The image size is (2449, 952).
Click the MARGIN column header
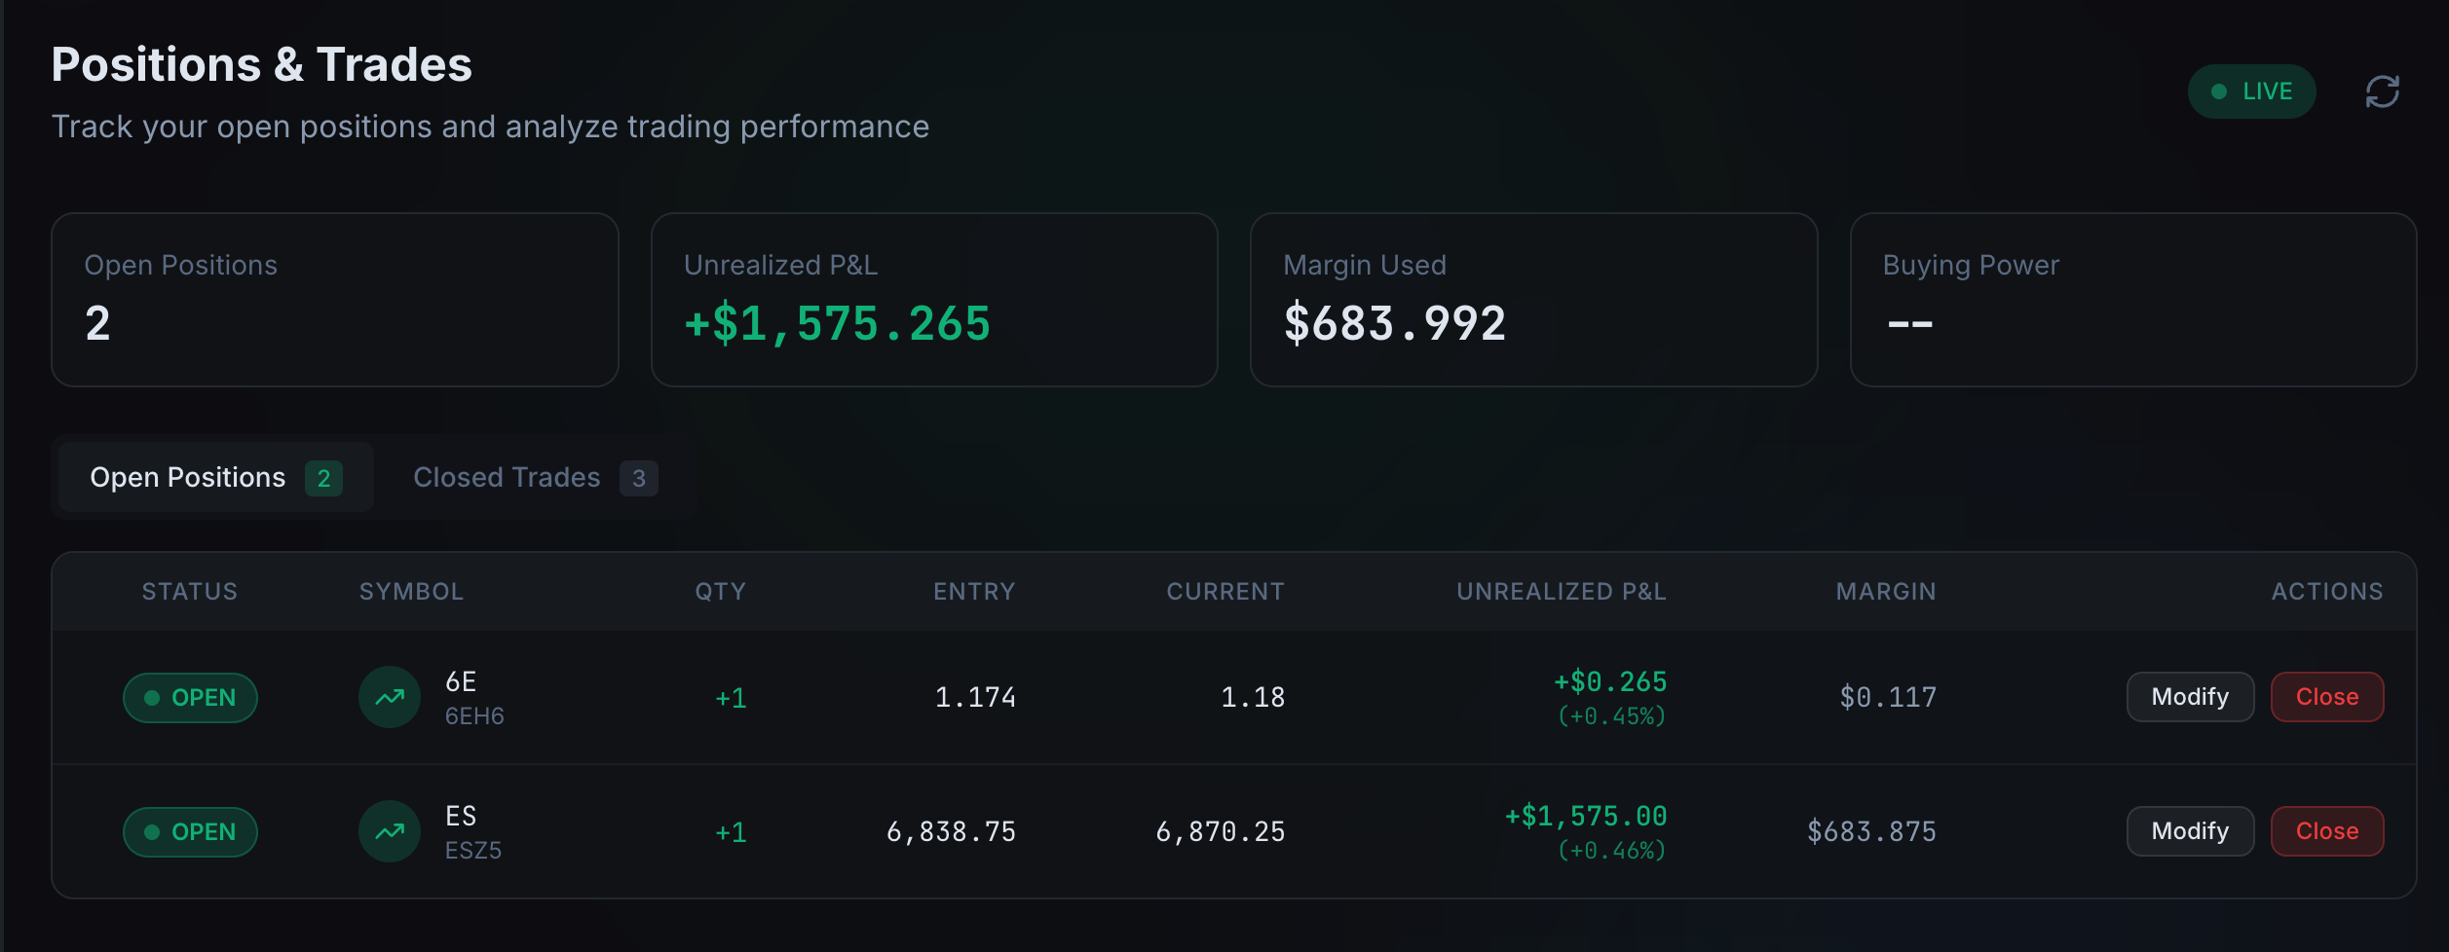click(1885, 591)
